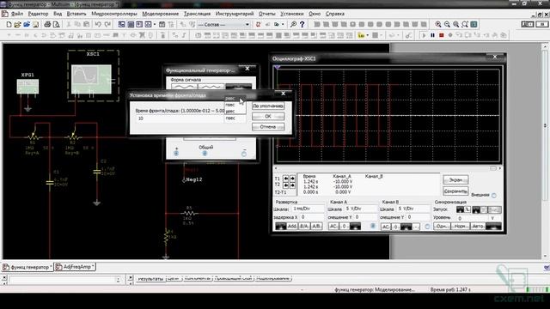Switch oscilloscope mode to B/A
550x309 pixels.
(304, 227)
